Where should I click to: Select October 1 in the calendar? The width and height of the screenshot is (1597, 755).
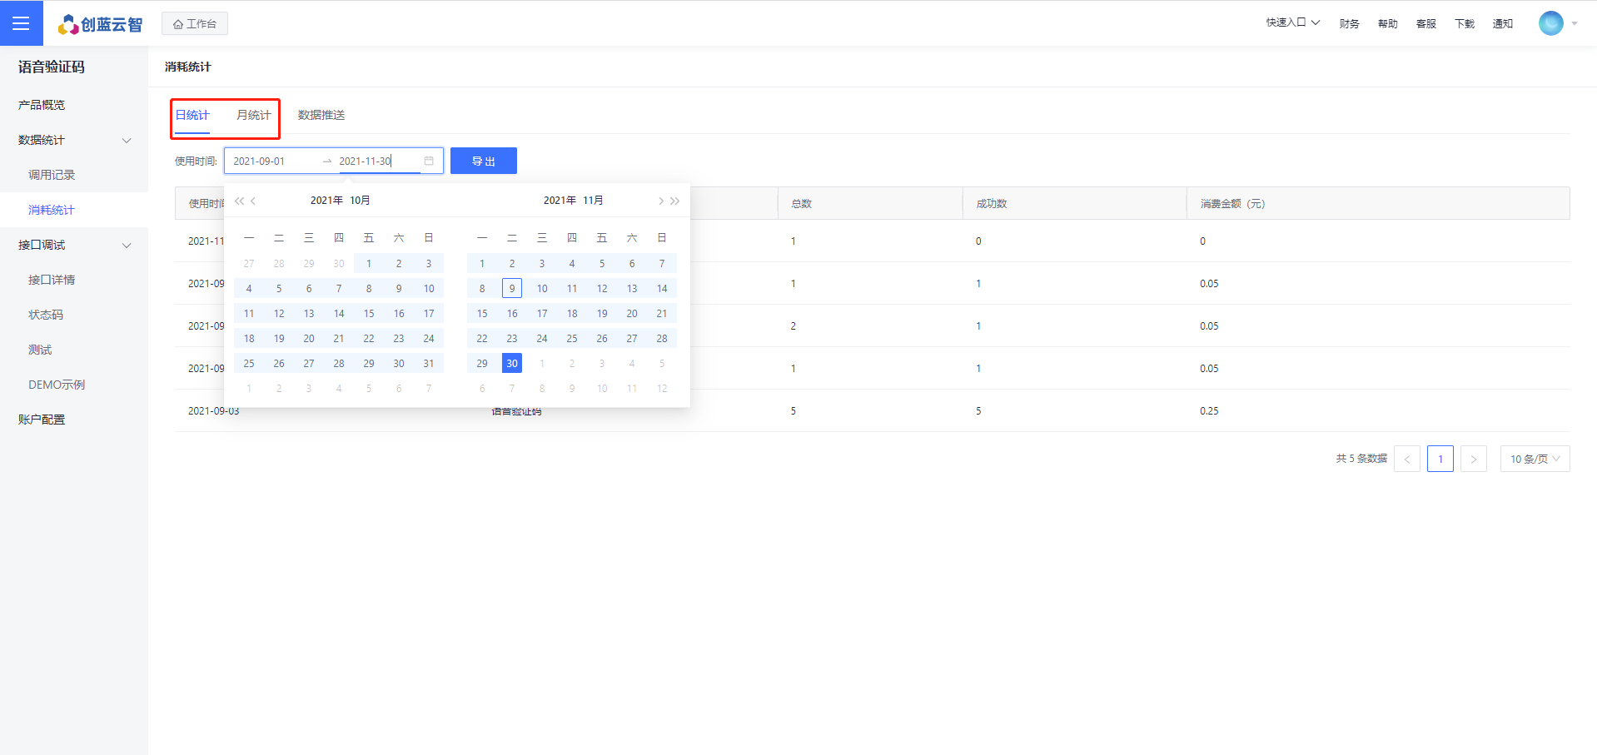point(369,264)
